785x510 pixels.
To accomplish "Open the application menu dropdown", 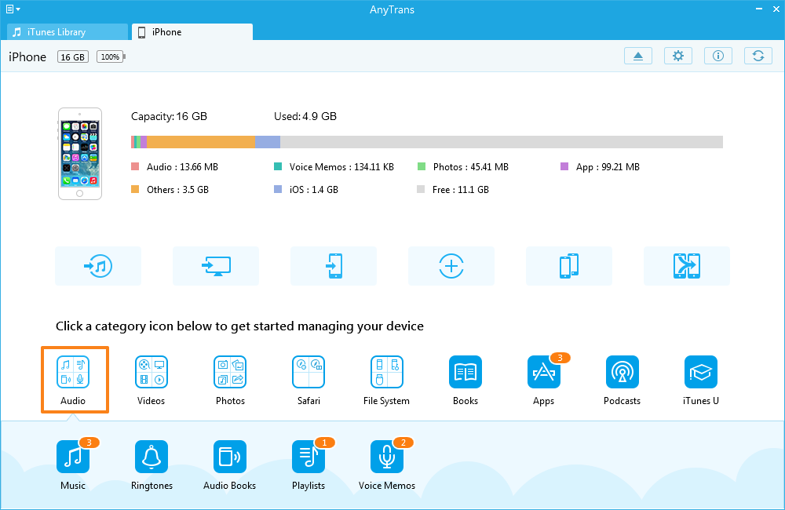I will point(13,9).
